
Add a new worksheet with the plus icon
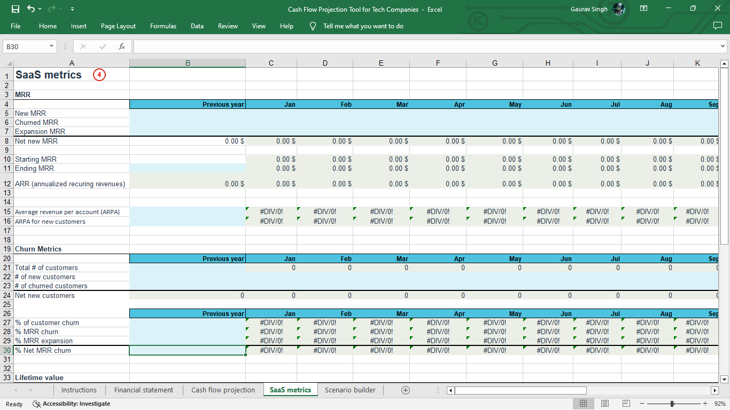(x=406, y=390)
